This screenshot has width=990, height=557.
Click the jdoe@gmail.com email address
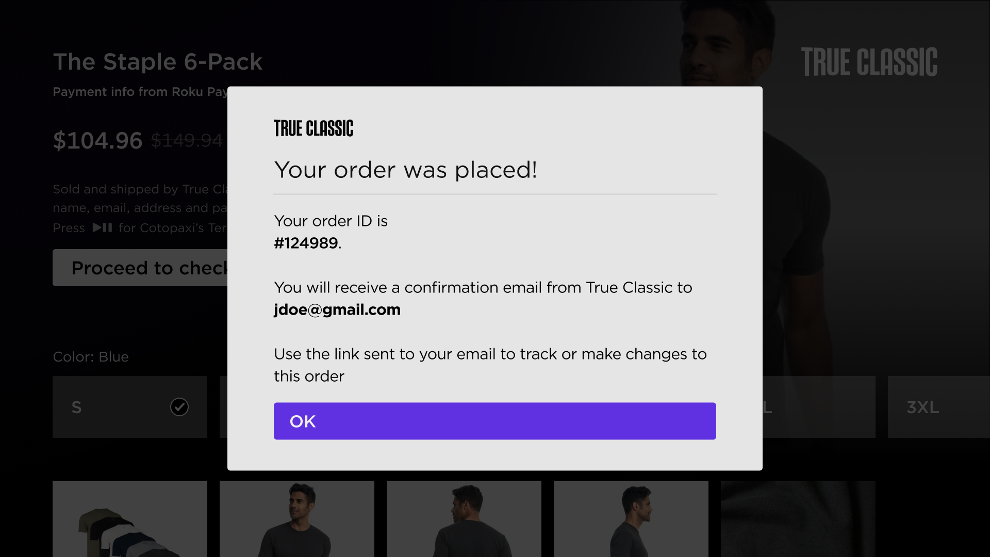[x=337, y=309]
